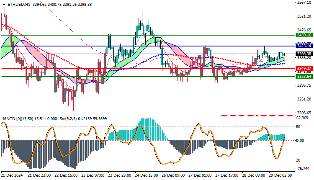Screen dimensions: 314x180
Task: Click the 23 Dec 23:00 time label
Action: click(120, 175)
